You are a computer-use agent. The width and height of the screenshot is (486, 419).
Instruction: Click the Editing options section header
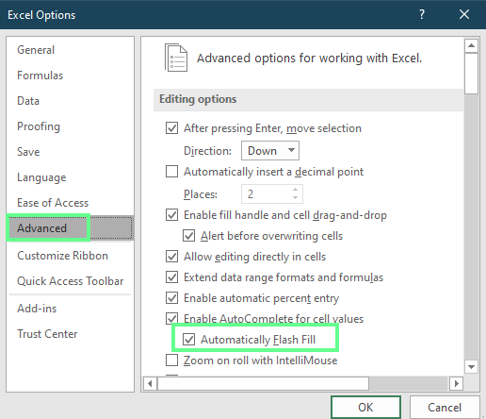pyautogui.click(x=308, y=99)
